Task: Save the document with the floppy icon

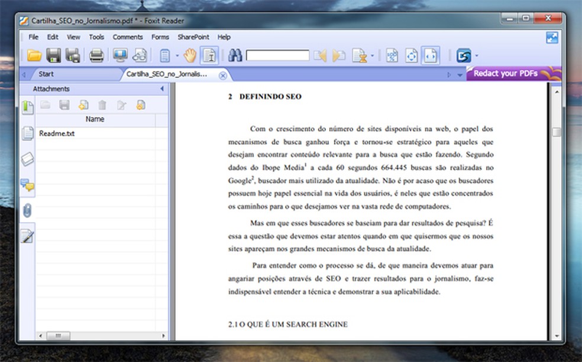Action: click(x=53, y=56)
